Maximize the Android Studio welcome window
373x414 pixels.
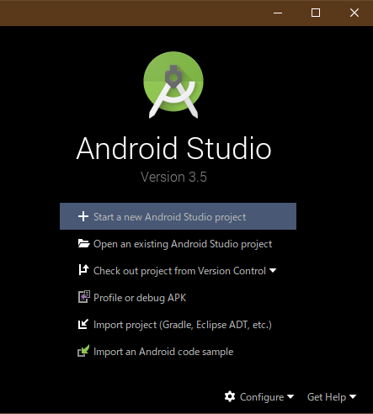pos(316,13)
